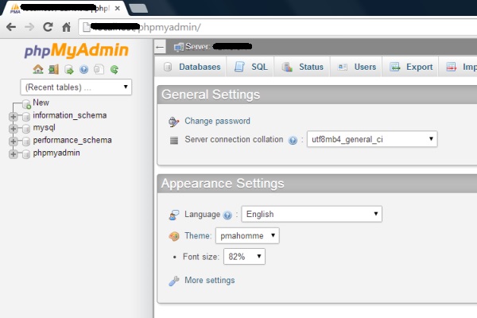The height and width of the screenshot is (318, 477).
Task: Open the Databases tab
Action: click(x=192, y=67)
